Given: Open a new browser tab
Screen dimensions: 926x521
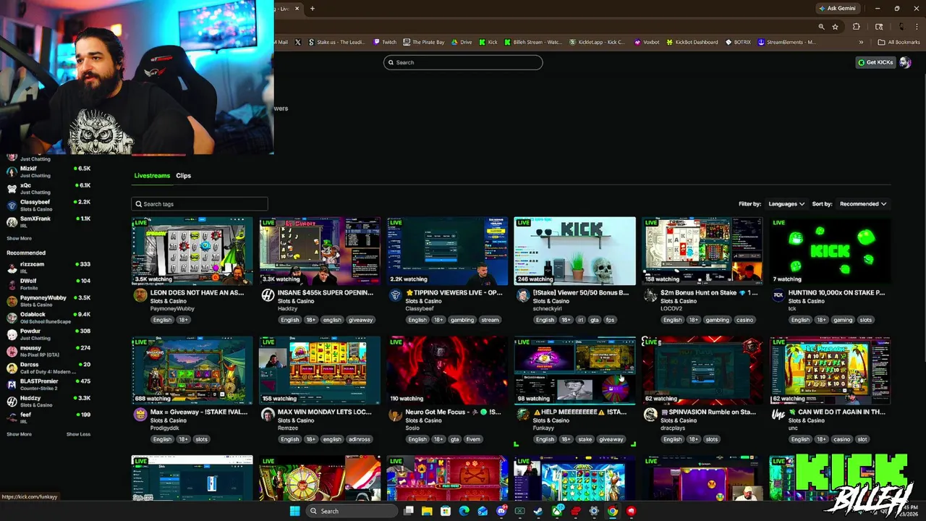Looking at the screenshot, I should pos(313,9).
